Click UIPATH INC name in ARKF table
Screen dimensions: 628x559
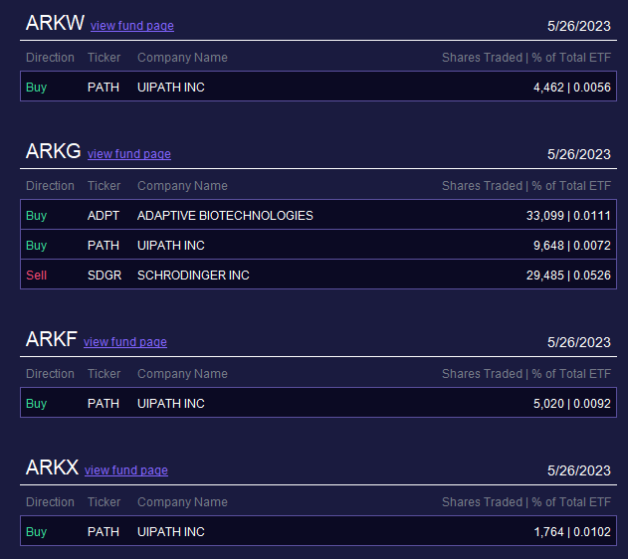pos(171,404)
